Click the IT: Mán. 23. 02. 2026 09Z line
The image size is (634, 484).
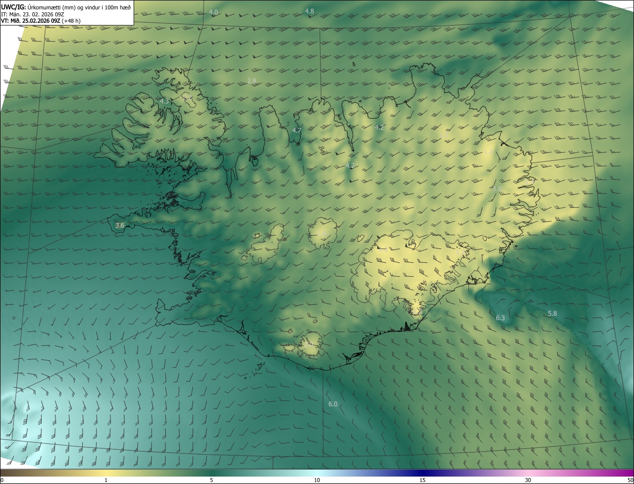34,14
